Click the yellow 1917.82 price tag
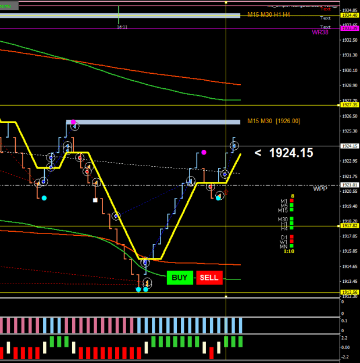 pyautogui.click(x=350, y=225)
